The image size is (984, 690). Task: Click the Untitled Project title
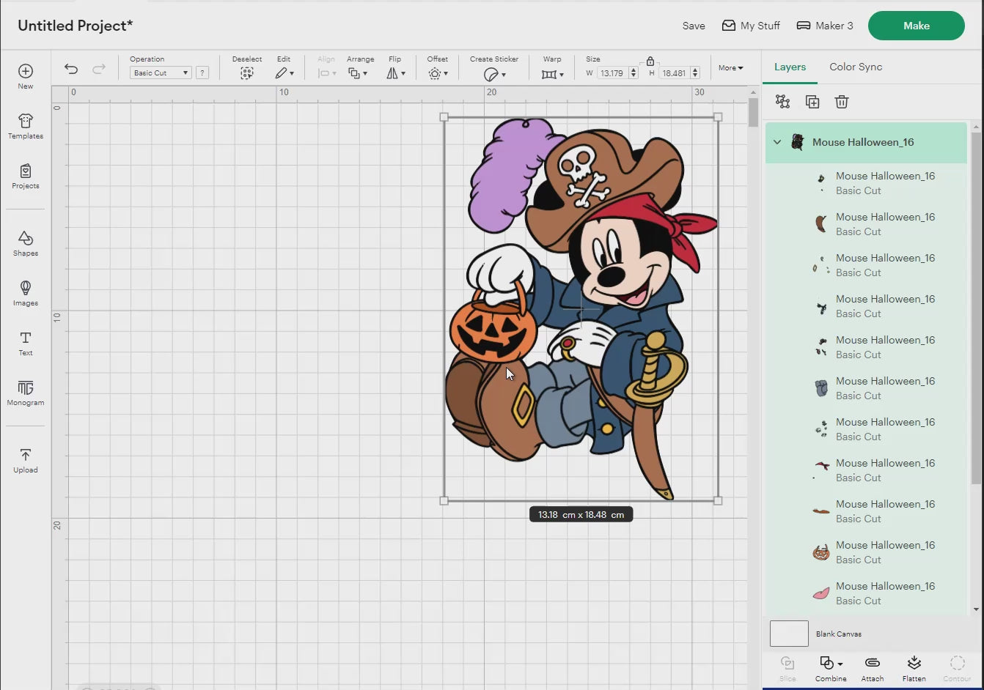pyautogui.click(x=76, y=26)
